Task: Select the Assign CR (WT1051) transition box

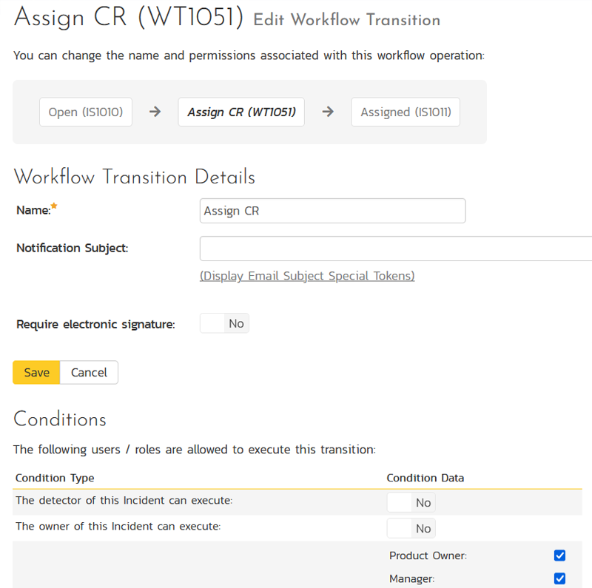Action: (241, 112)
